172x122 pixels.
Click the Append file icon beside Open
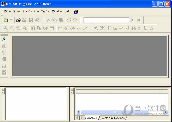point(25,20)
